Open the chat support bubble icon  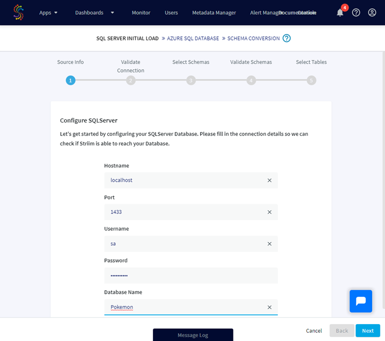[361, 301]
